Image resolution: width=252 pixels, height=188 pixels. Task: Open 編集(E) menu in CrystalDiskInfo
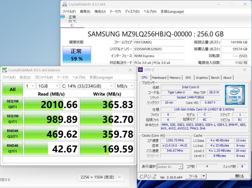click(85, 12)
